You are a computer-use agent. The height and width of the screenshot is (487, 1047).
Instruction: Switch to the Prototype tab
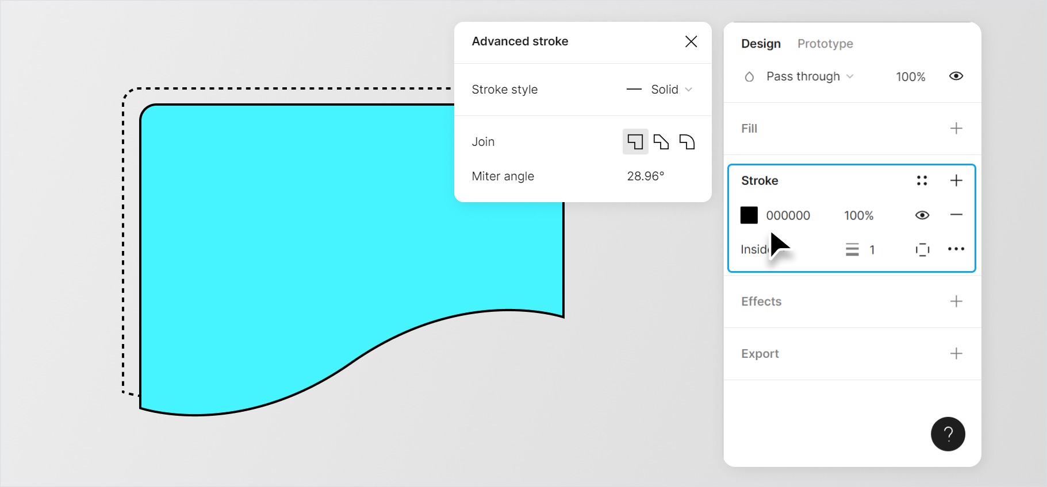[x=824, y=44]
